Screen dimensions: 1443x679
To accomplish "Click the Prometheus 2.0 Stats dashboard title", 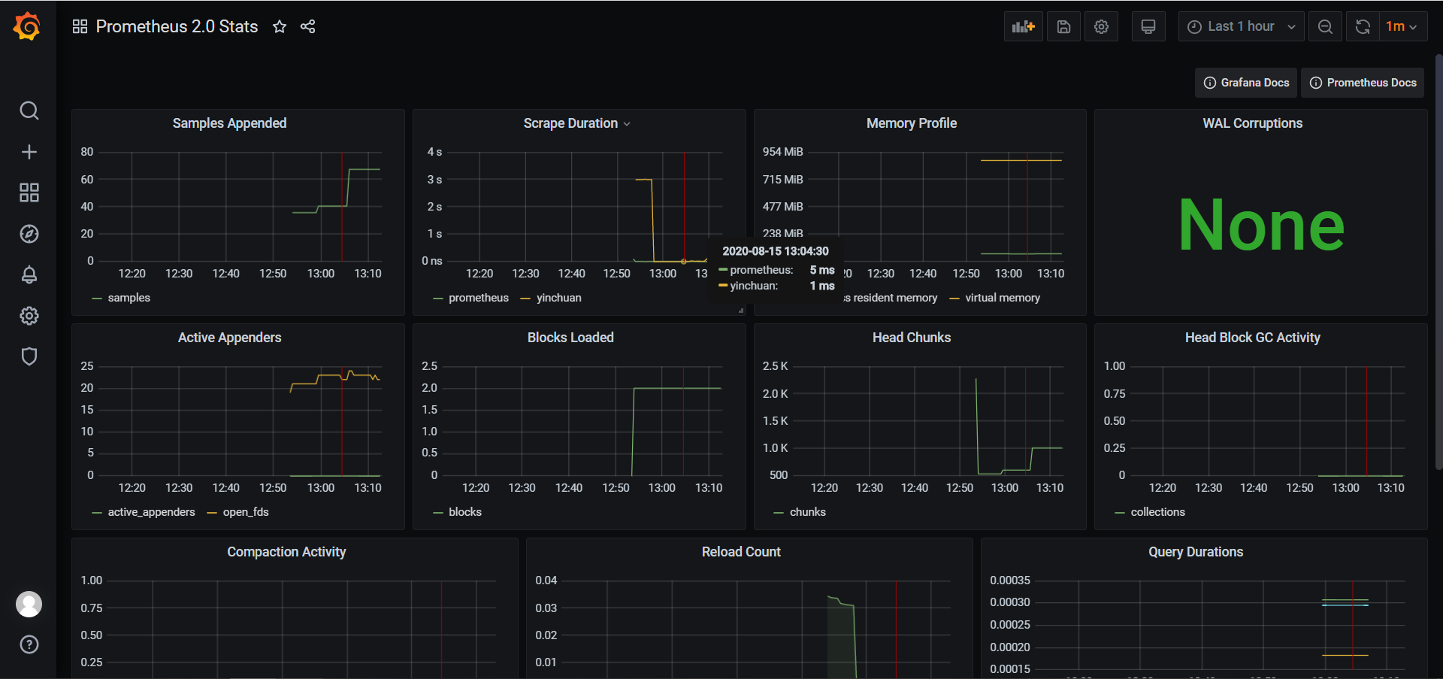I will point(177,26).
